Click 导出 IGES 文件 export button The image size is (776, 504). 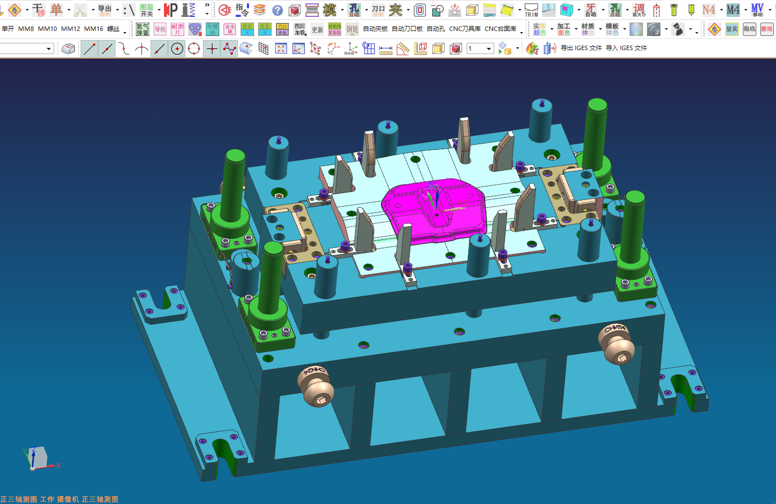(x=581, y=48)
